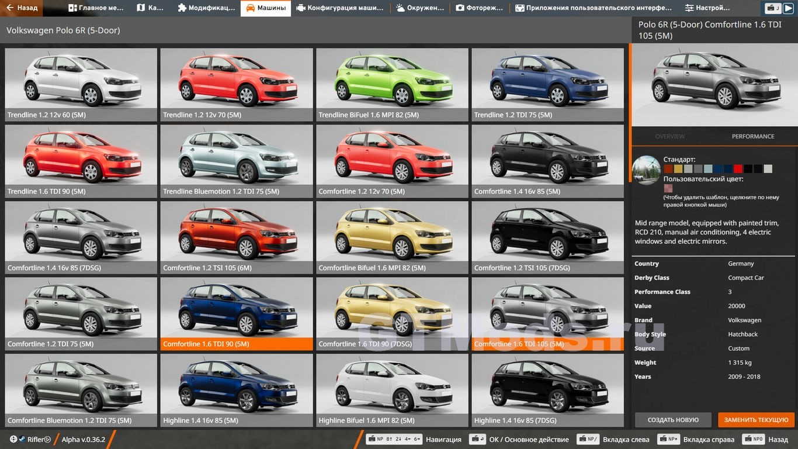Switch to the PERFORMANCE tab
Image resolution: width=798 pixels, height=449 pixels.
[x=753, y=136]
